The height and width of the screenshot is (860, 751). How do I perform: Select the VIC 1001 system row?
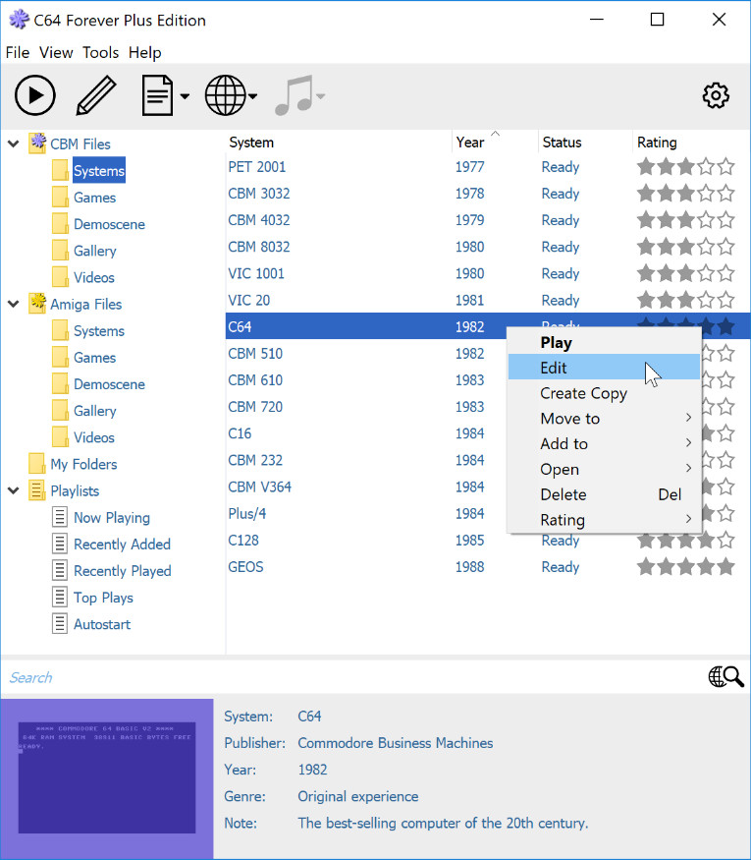[488, 273]
